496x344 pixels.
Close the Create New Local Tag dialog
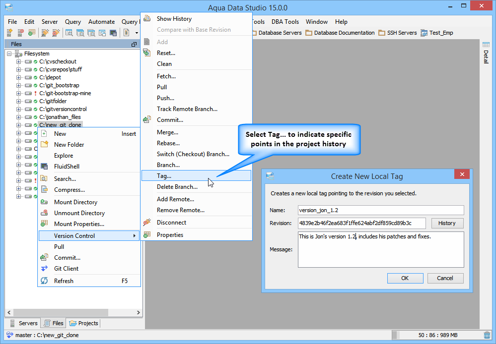click(x=462, y=174)
